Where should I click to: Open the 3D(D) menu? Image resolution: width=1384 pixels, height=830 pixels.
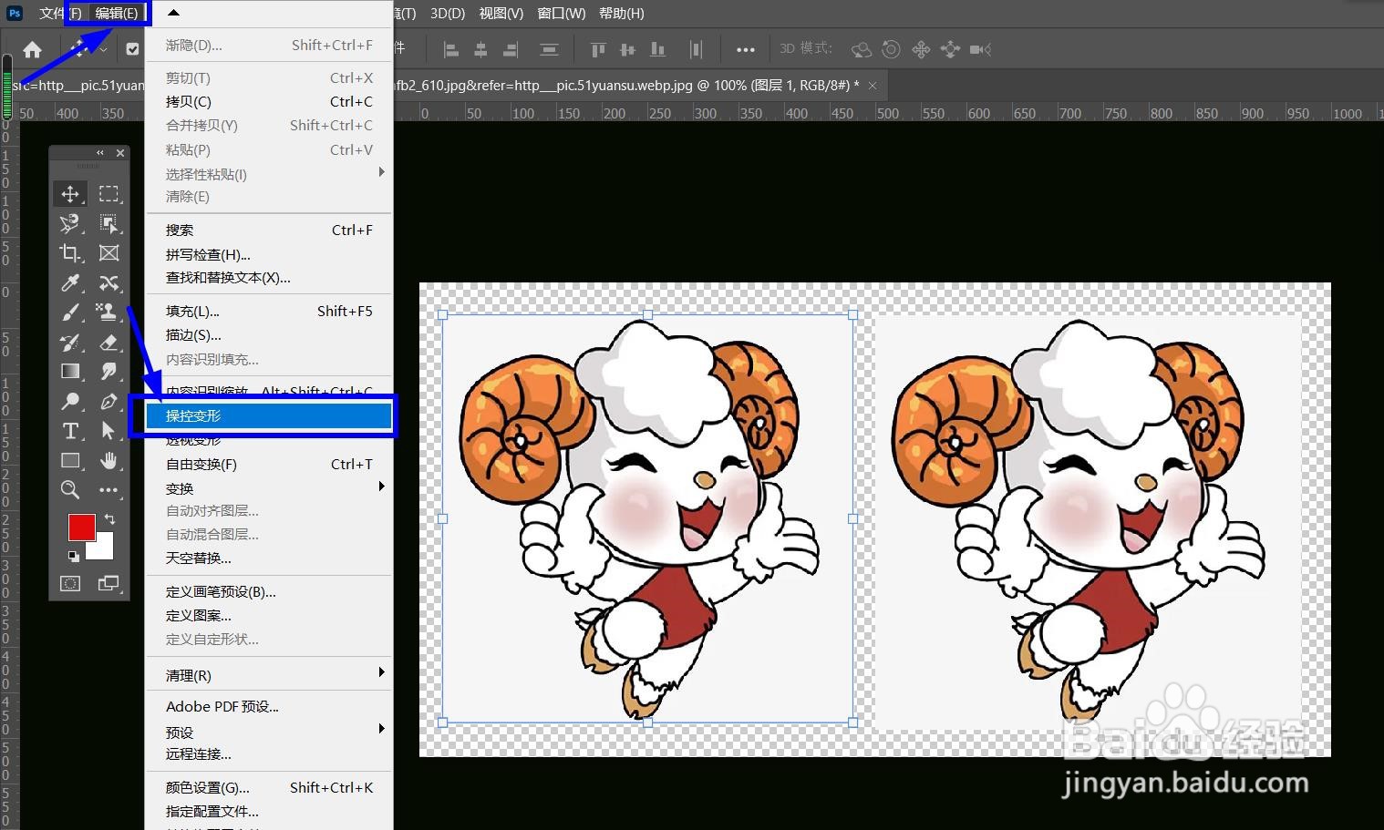(x=448, y=13)
